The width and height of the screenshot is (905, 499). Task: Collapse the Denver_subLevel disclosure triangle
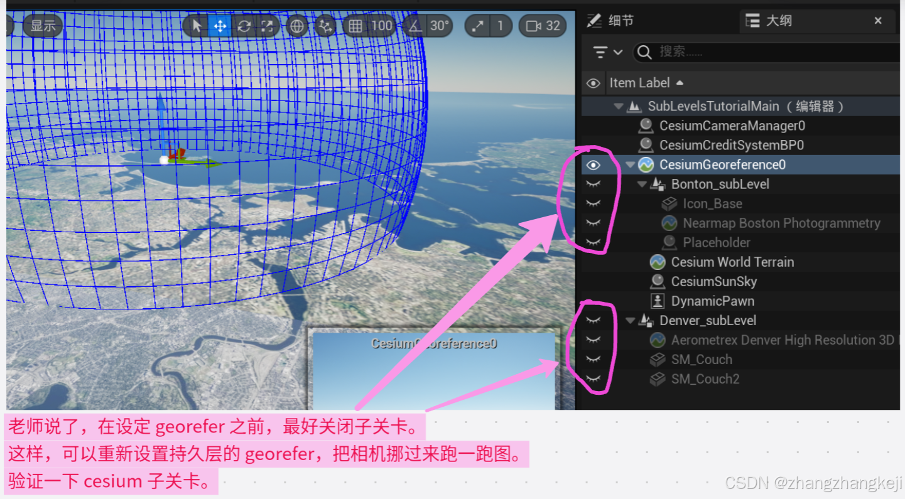tap(630, 320)
